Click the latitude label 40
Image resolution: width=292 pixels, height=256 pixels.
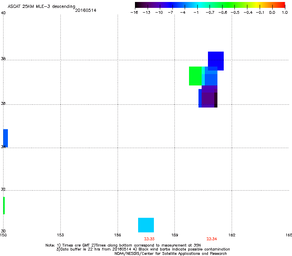tap(3, 13)
